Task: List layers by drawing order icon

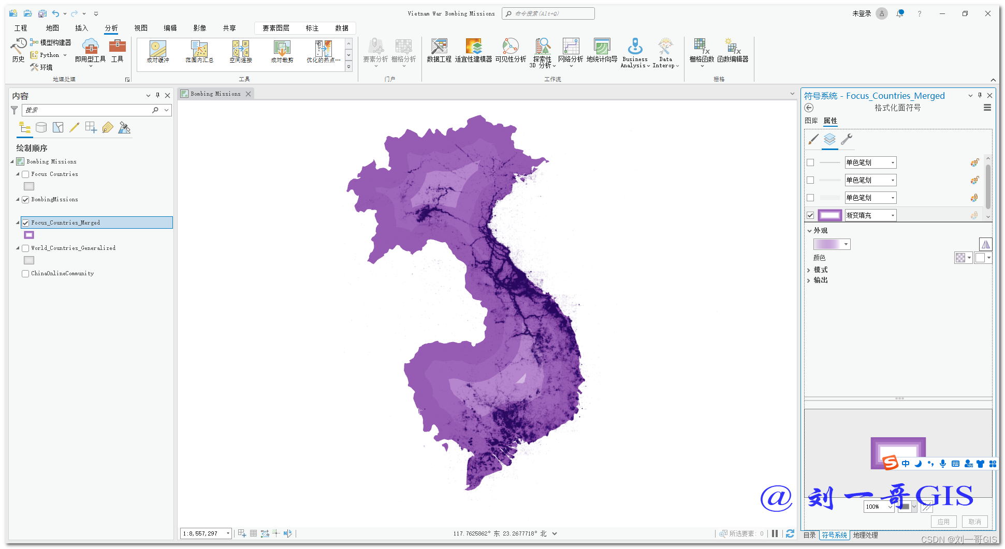Action: [24, 128]
